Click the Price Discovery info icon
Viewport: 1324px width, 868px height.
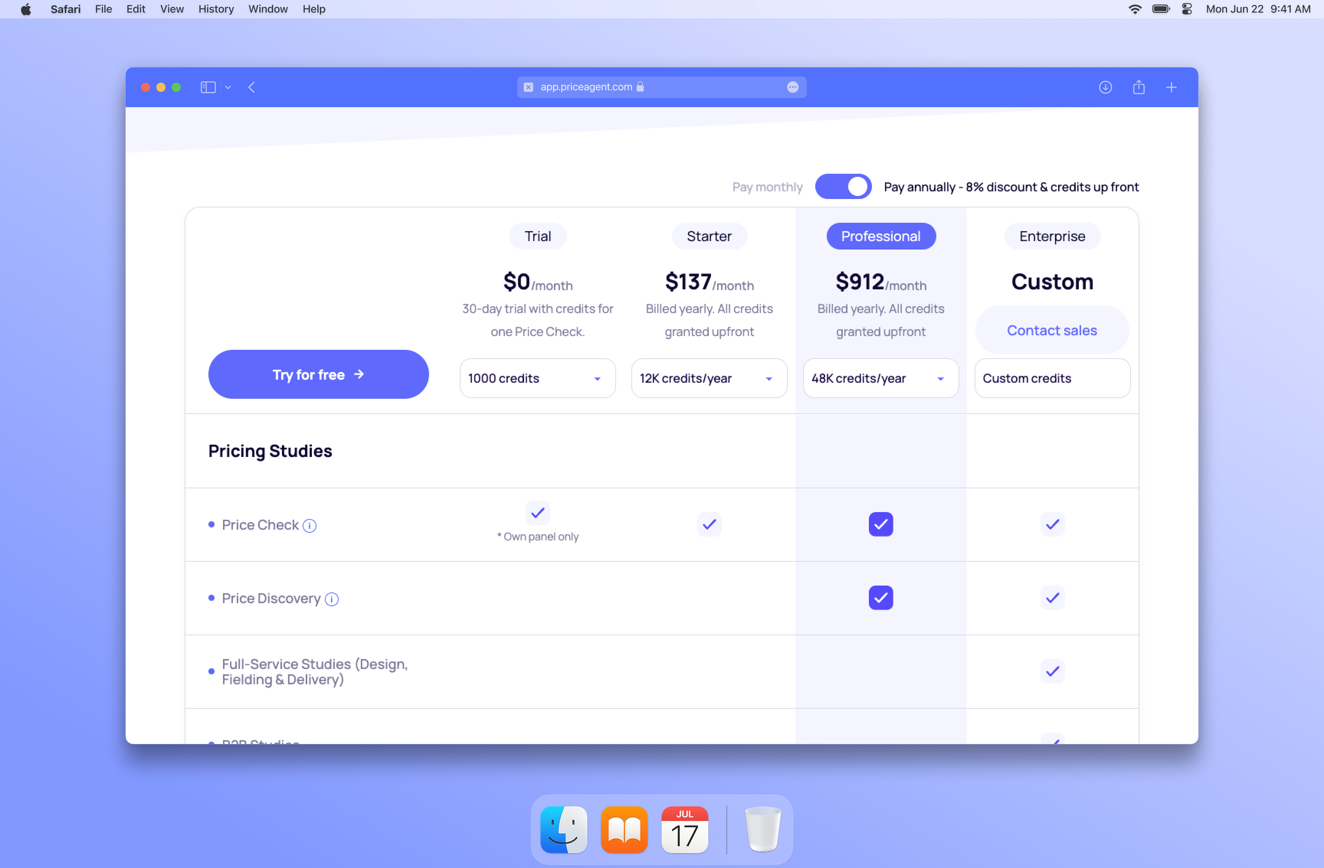pos(331,599)
